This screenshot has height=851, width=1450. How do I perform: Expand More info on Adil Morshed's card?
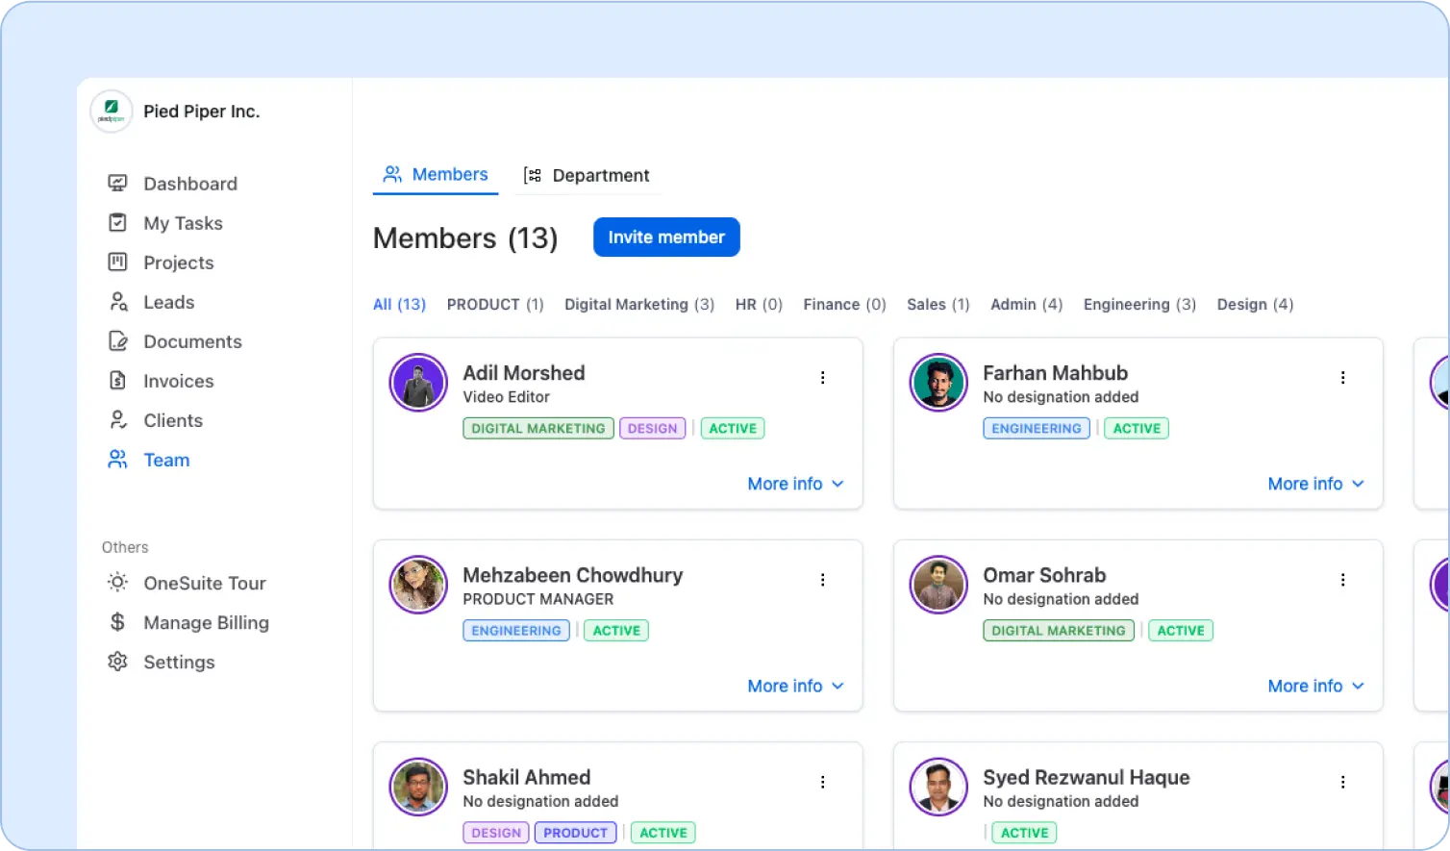point(796,484)
